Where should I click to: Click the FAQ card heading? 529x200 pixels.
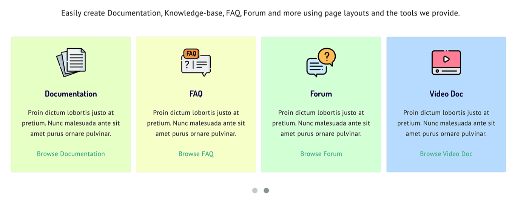pos(196,94)
